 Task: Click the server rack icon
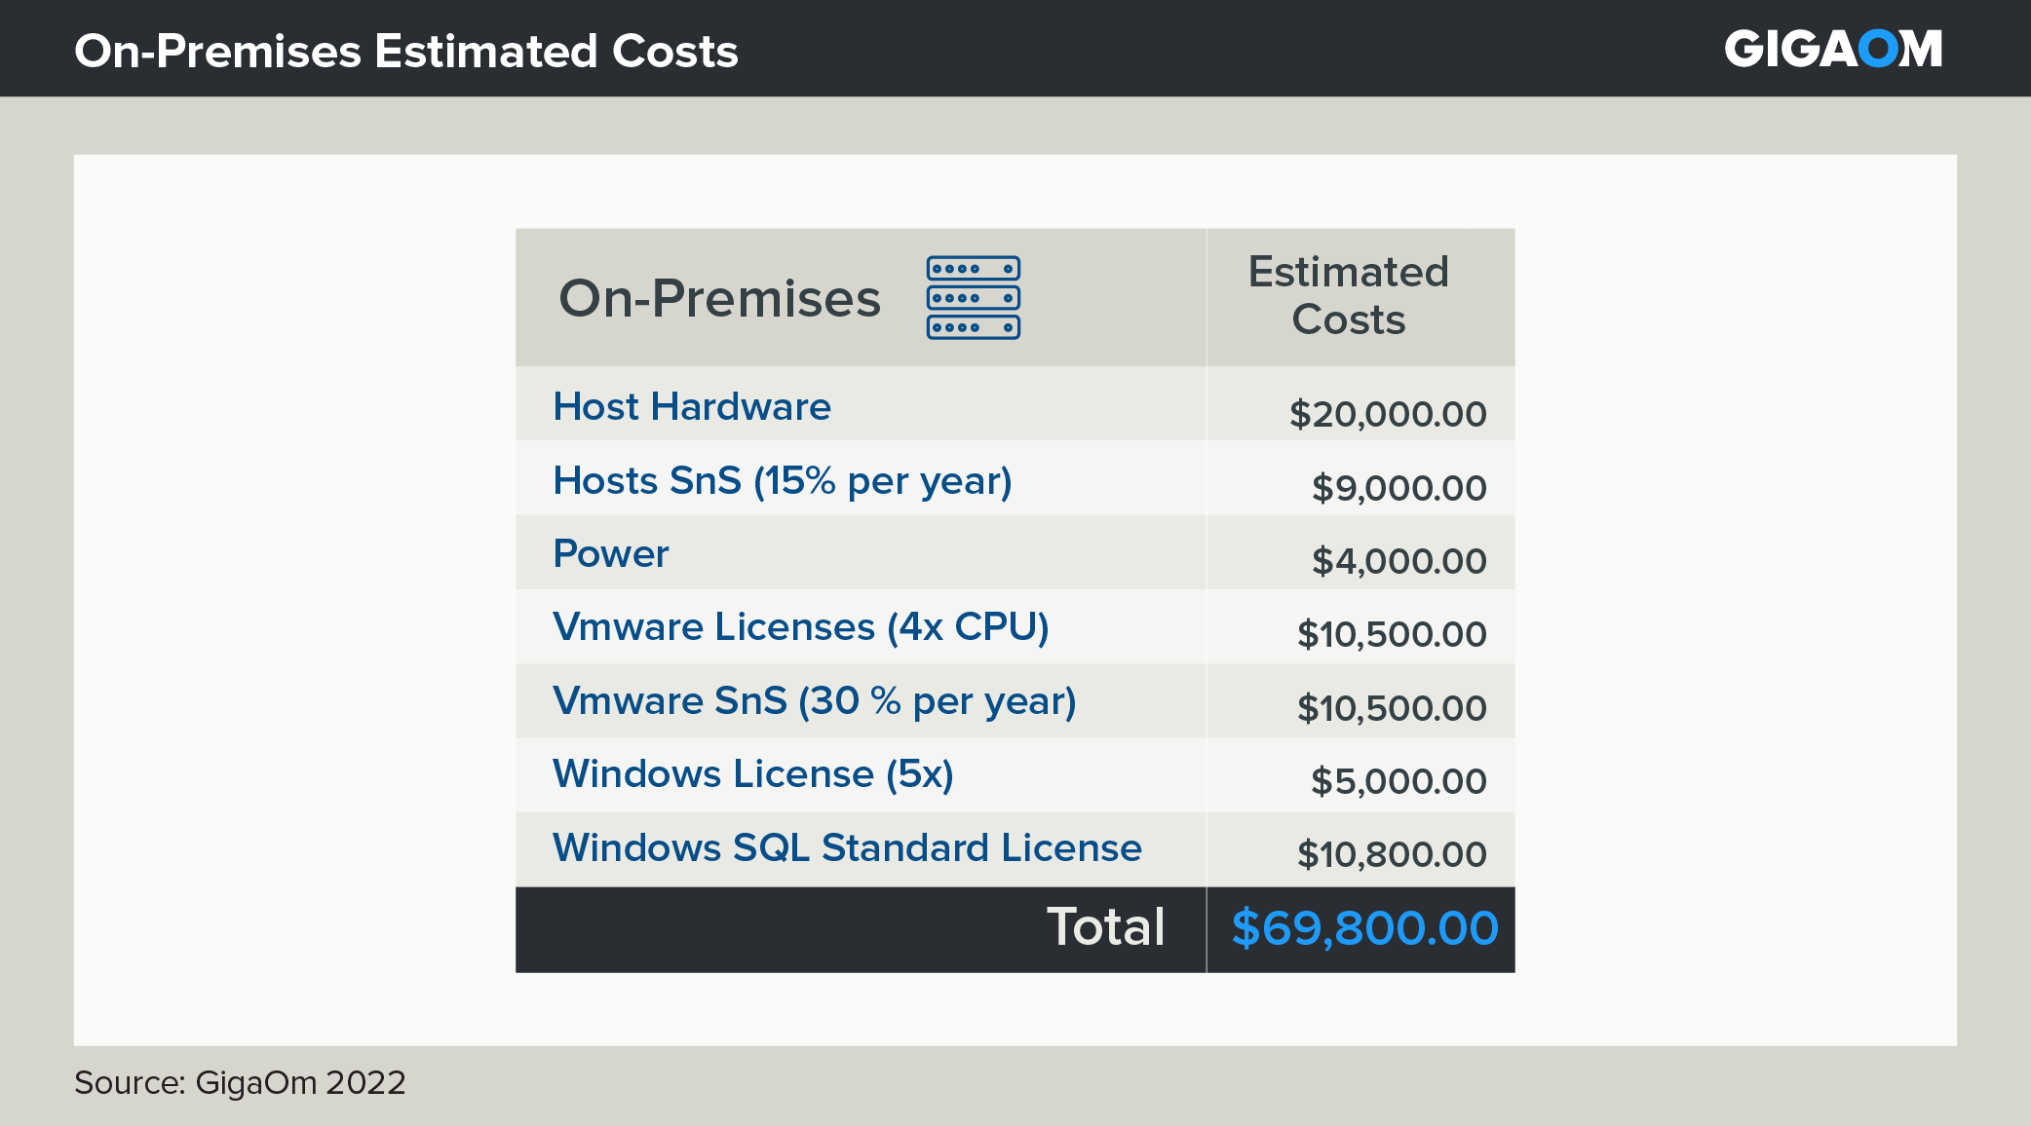973,297
